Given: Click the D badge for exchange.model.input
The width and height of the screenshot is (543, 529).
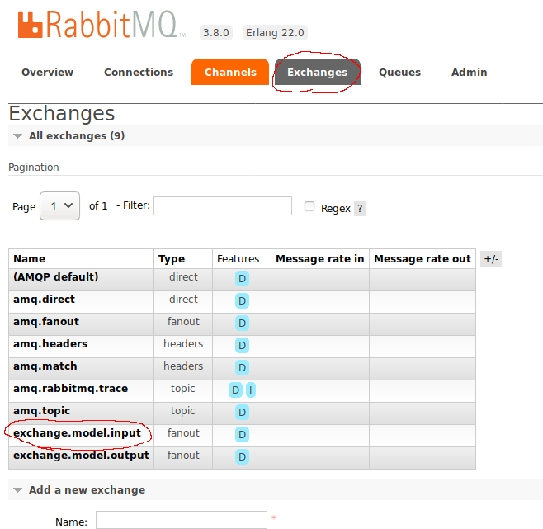Looking at the screenshot, I should coord(242,434).
